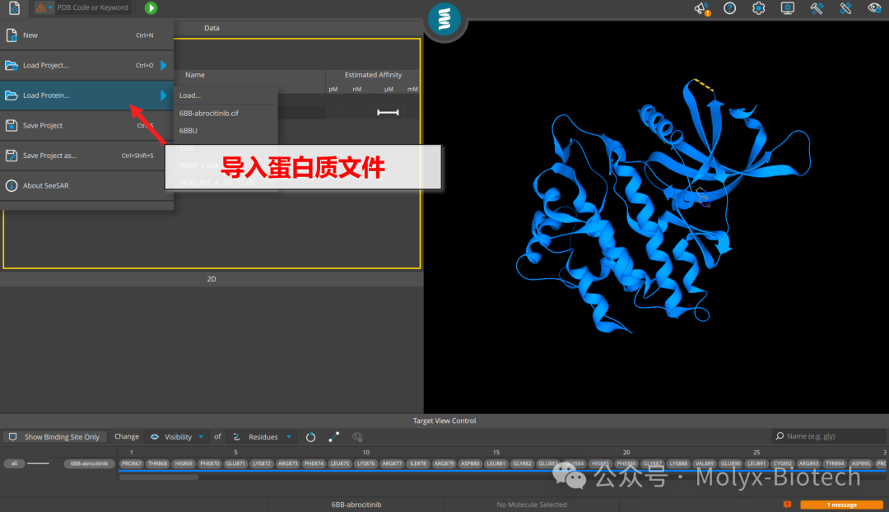The image size is (889, 512).
Task: Select recent entry 6BBU
Action: [226, 130]
